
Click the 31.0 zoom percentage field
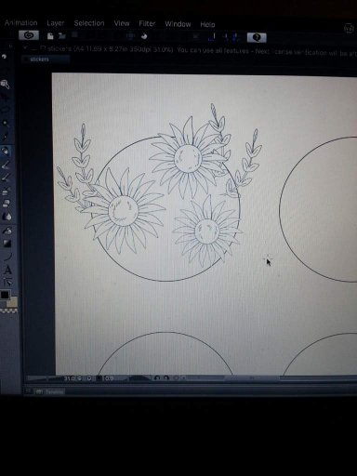pyautogui.click(x=70, y=378)
